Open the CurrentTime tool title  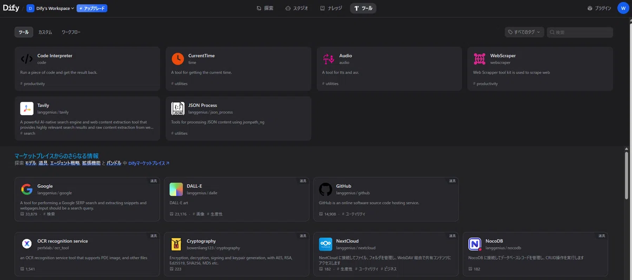[x=201, y=56]
